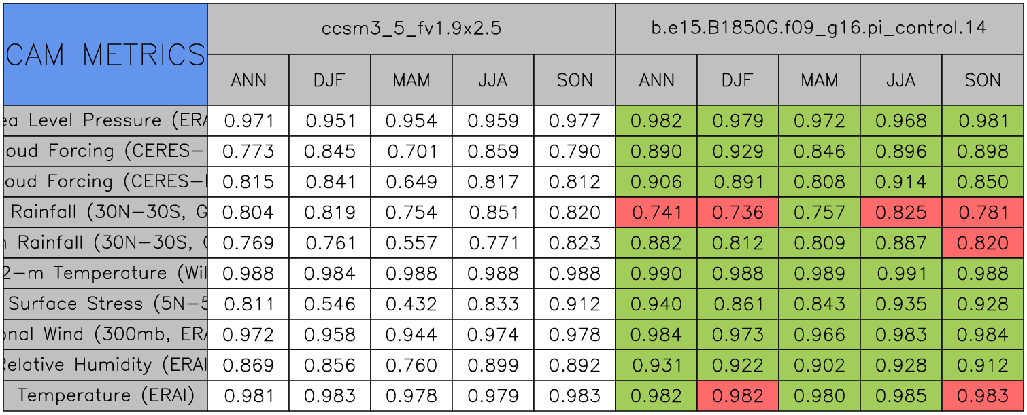
Task: Click the Temperature (ERAI) row label
Action: click(x=105, y=396)
